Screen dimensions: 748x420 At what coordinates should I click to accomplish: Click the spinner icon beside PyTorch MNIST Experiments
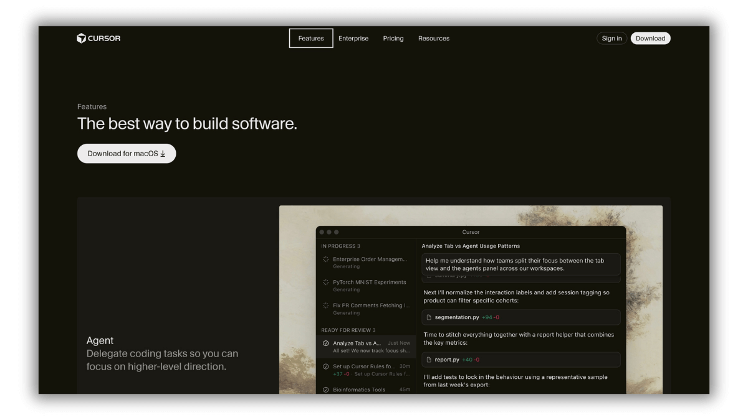click(325, 282)
